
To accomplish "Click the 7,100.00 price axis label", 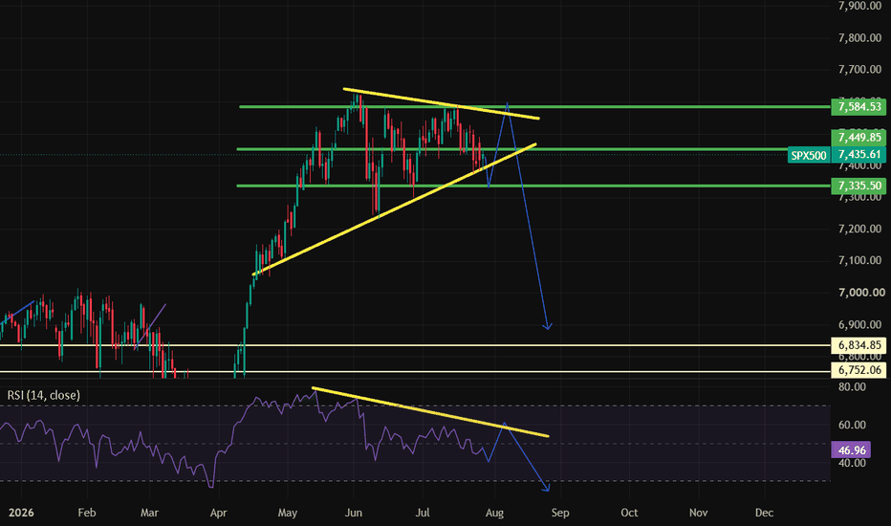I will 860,260.
